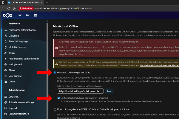Image resolution: width=179 pixels, height=119 pixels.
Task: Open 'Für weitere Informationen hier klicken' link
Action: pos(160,65)
